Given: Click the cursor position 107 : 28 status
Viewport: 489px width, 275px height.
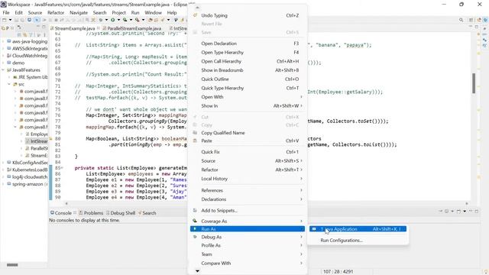Looking at the screenshot, I should click(x=338, y=272).
